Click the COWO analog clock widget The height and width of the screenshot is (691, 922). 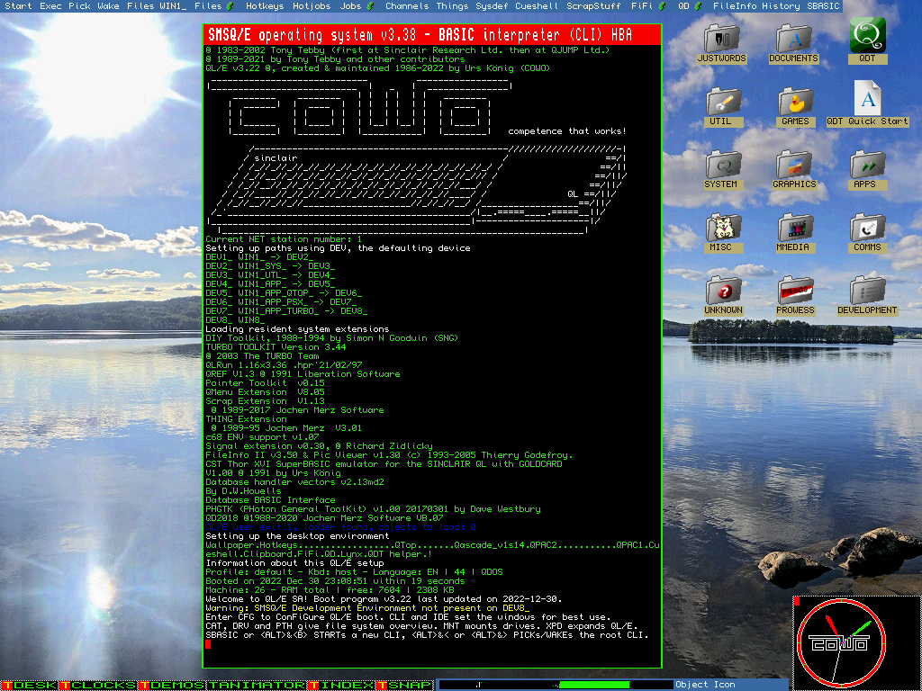click(841, 643)
